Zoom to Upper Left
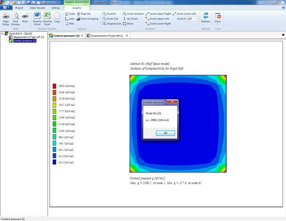 coord(157,18)
